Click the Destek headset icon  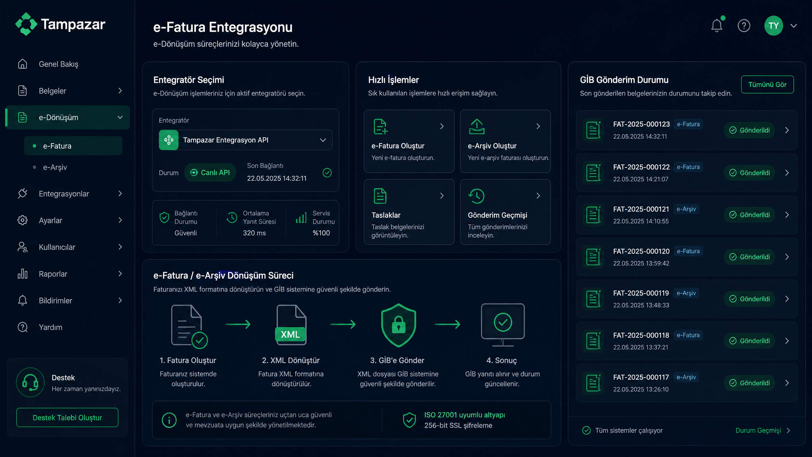pyautogui.click(x=30, y=382)
